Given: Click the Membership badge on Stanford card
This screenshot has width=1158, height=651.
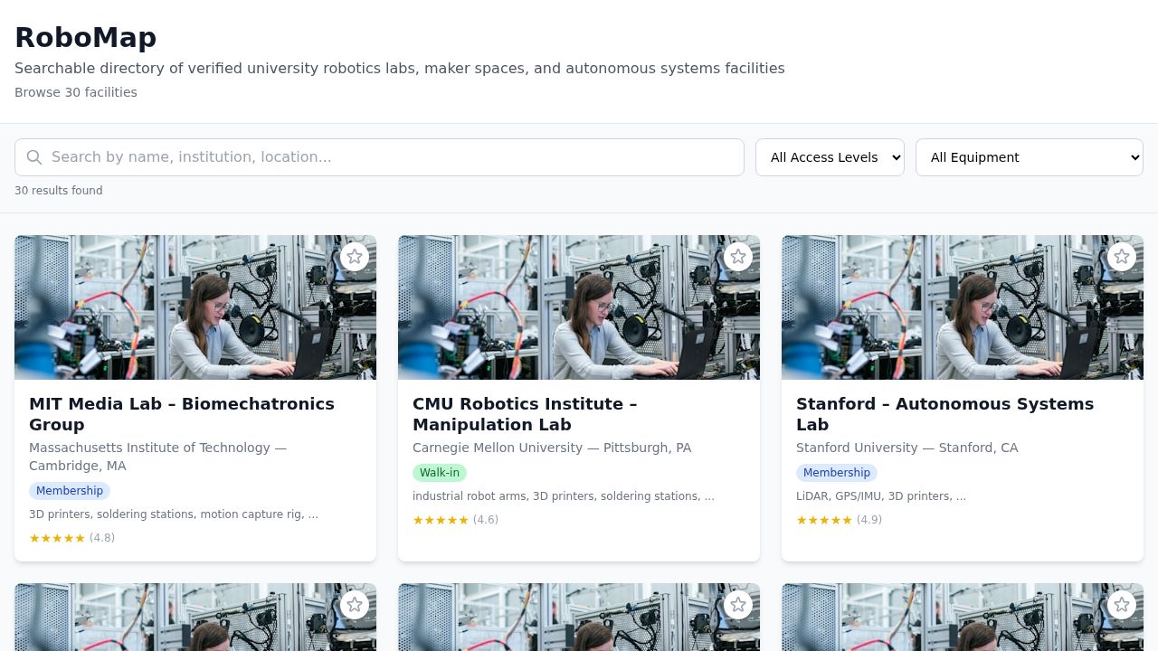Looking at the screenshot, I should [837, 473].
